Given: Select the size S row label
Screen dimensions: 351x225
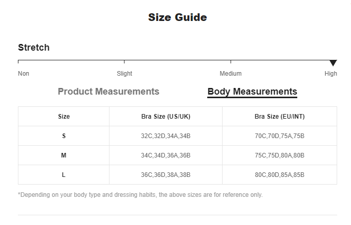Looking at the screenshot, I should point(64,136).
